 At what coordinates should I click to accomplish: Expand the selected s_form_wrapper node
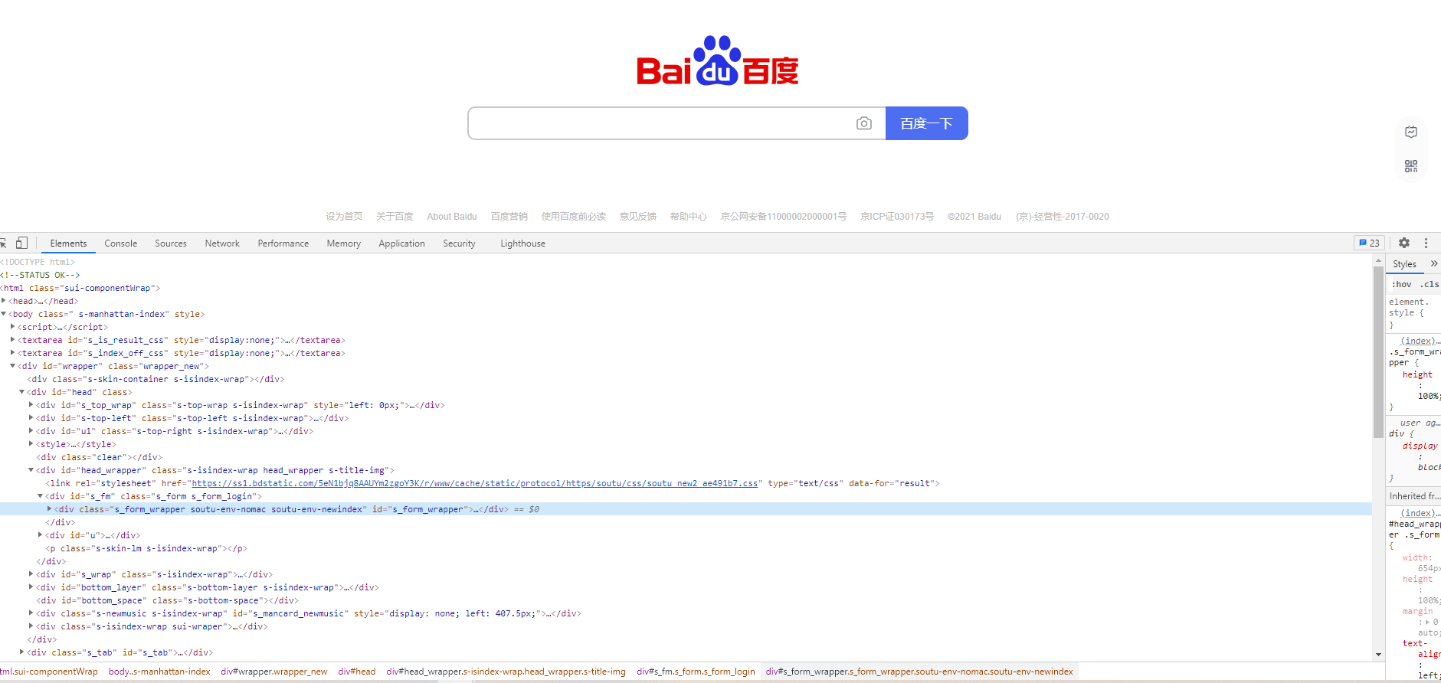pos(50,509)
